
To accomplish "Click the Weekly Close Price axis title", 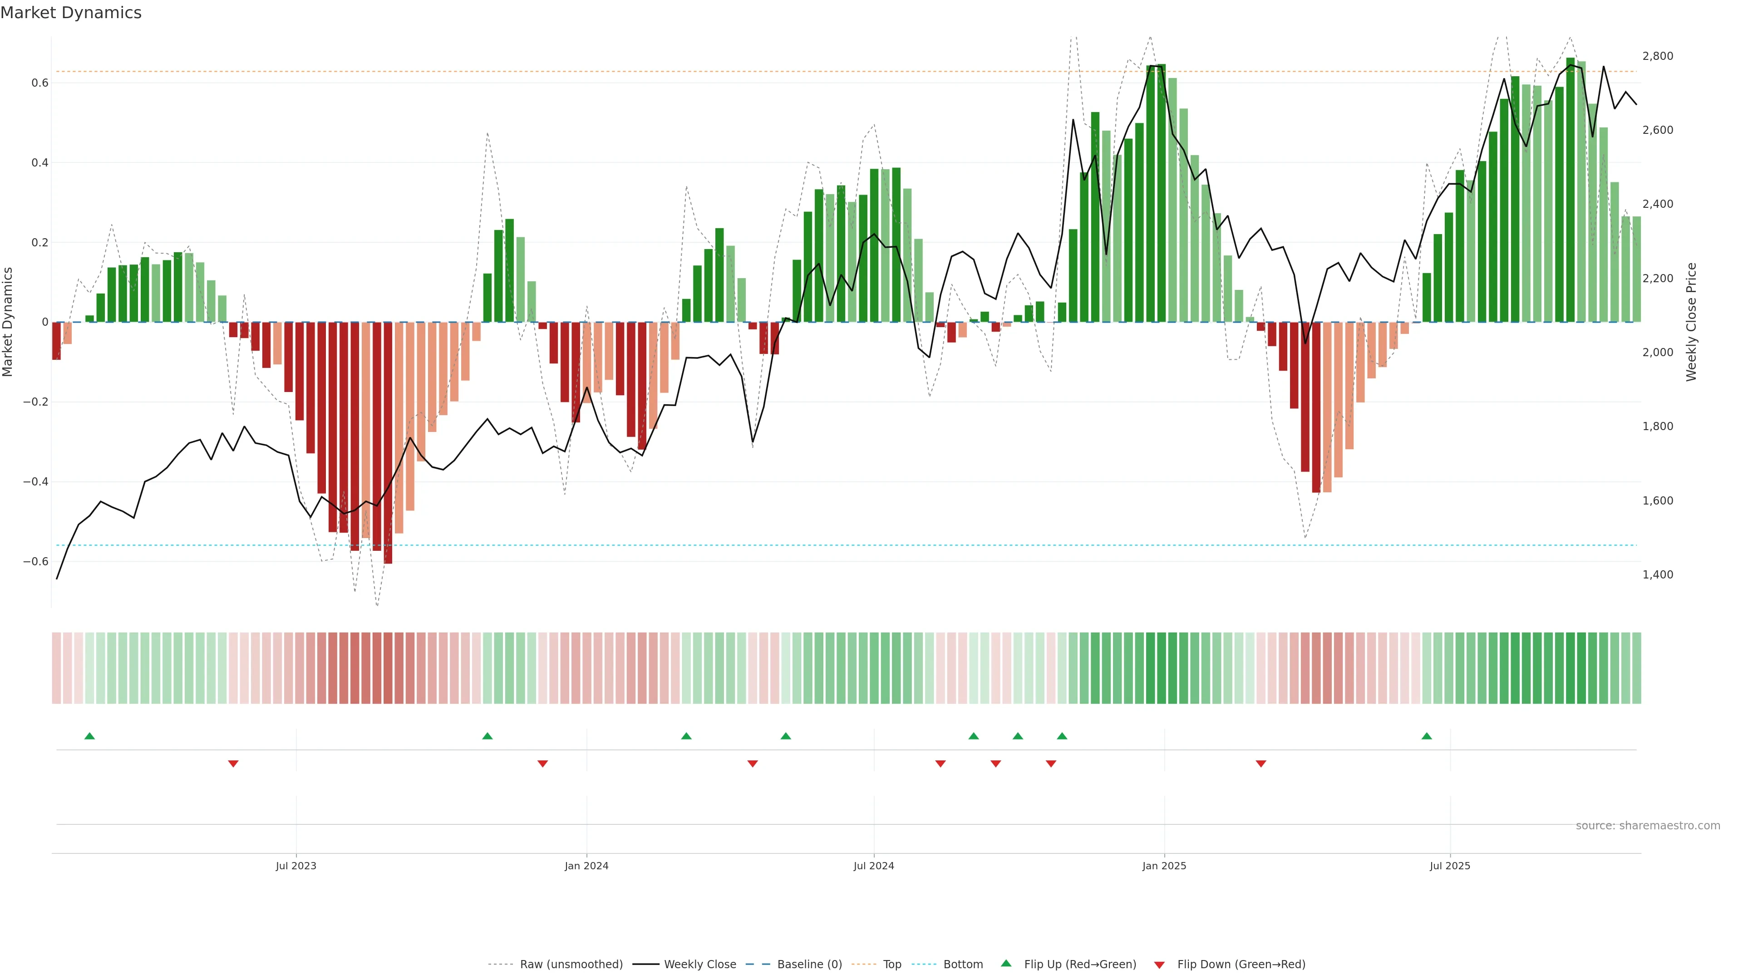I will [1691, 322].
